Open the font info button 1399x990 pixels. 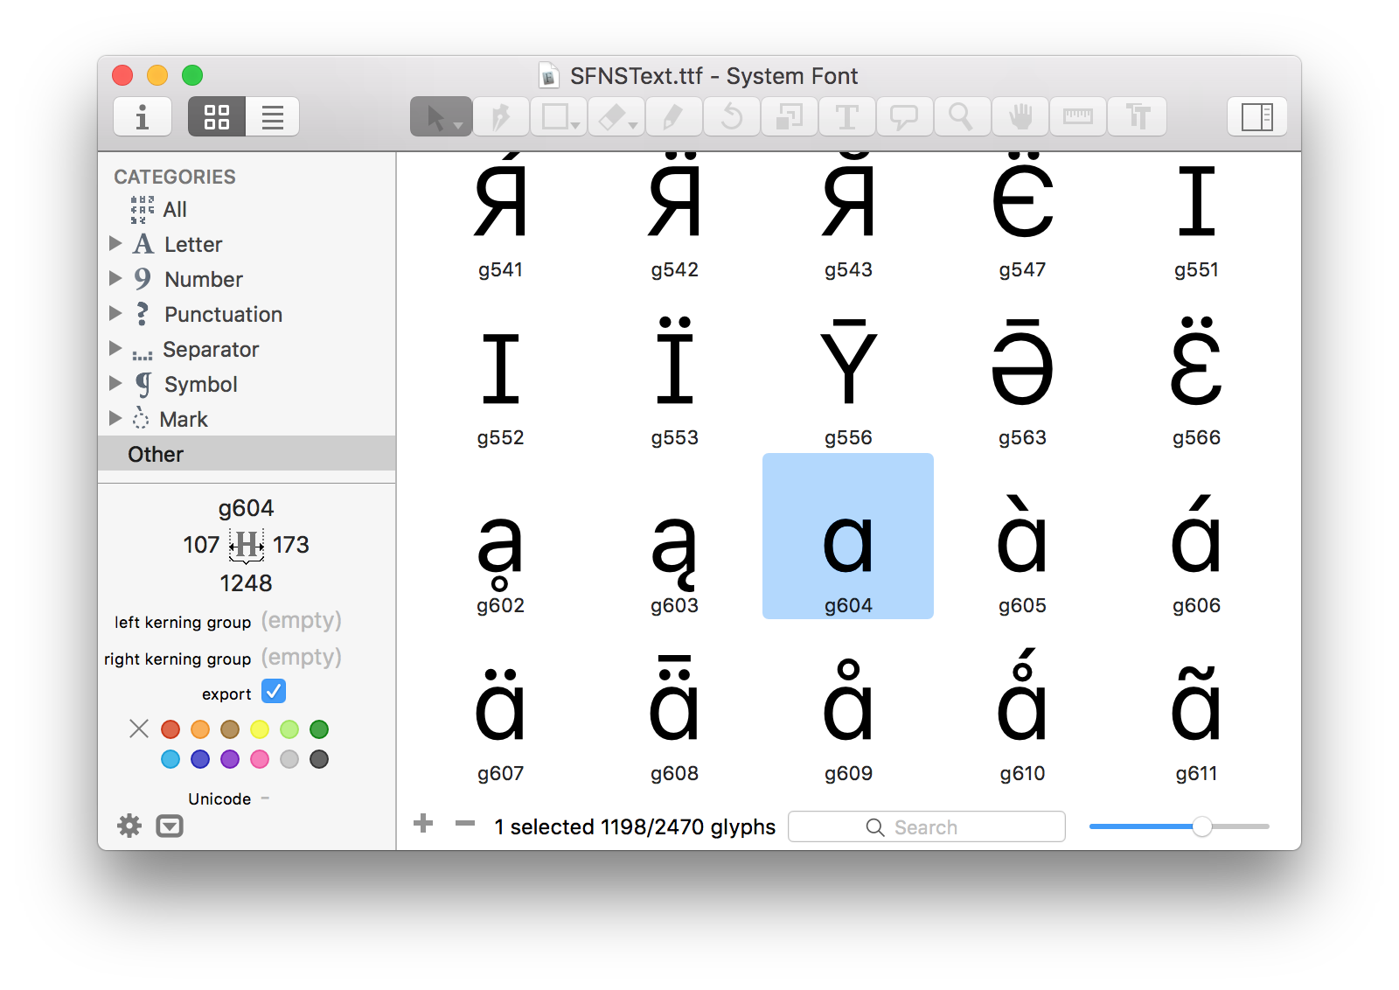142,116
